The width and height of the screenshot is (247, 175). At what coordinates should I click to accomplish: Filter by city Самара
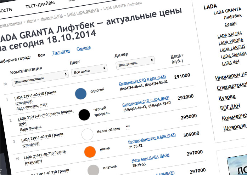point(84,48)
